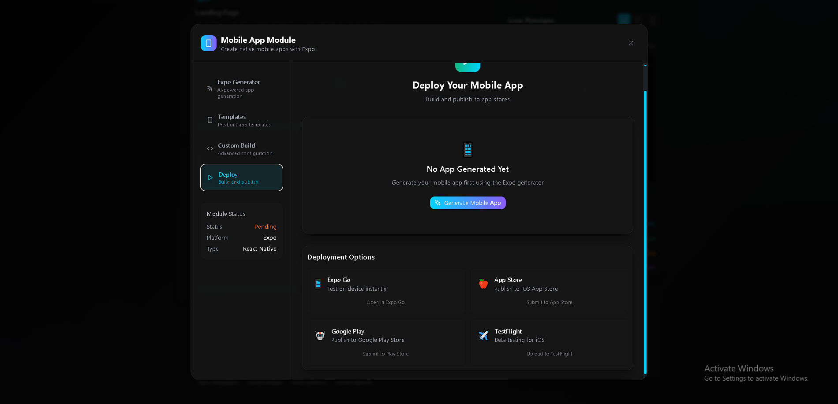The width and height of the screenshot is (838, 404).
Task: Click the 'Build and publish to app stores' subtitle
Action: coord(468,99)
